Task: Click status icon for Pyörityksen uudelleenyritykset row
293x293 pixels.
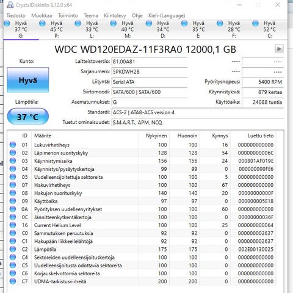Action: [x=13, y=209]
